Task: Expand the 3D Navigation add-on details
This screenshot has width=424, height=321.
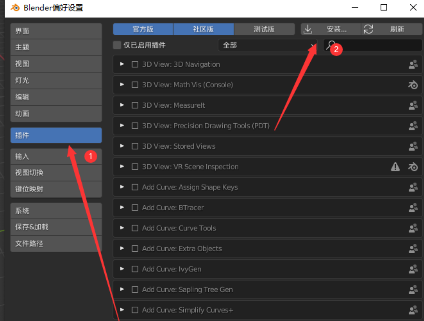Action: [x=122, y=64]
